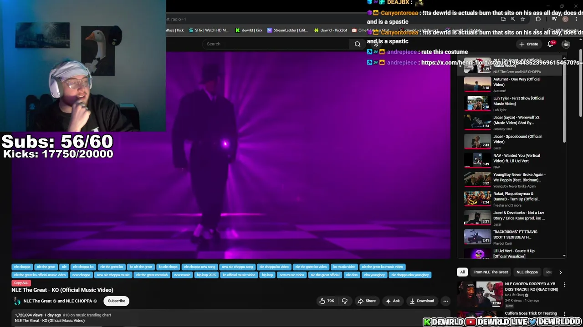The width and height of the screenshot is (583, 327).
Task: Click the 'nba youngboy' tag chip
Action: pos(374,275)
